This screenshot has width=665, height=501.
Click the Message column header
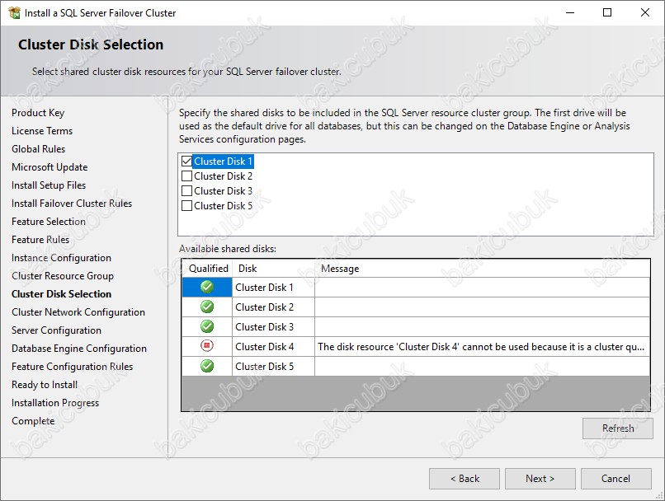click(482, 269)
